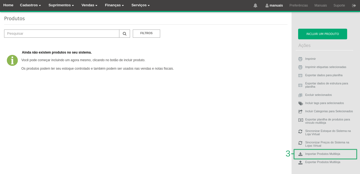Open the Suprimentos dropdown menu

pyautogui.click(x=61, y=5)
